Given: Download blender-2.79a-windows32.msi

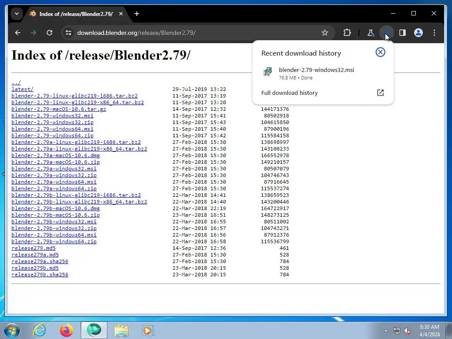Looking at the screenshot, I should (54, 169).
